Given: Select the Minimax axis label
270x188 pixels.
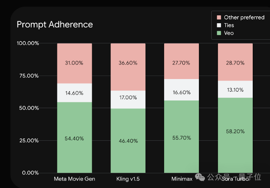Looking at the screenshot, I should pyautogui.click(x=182, y=179).
